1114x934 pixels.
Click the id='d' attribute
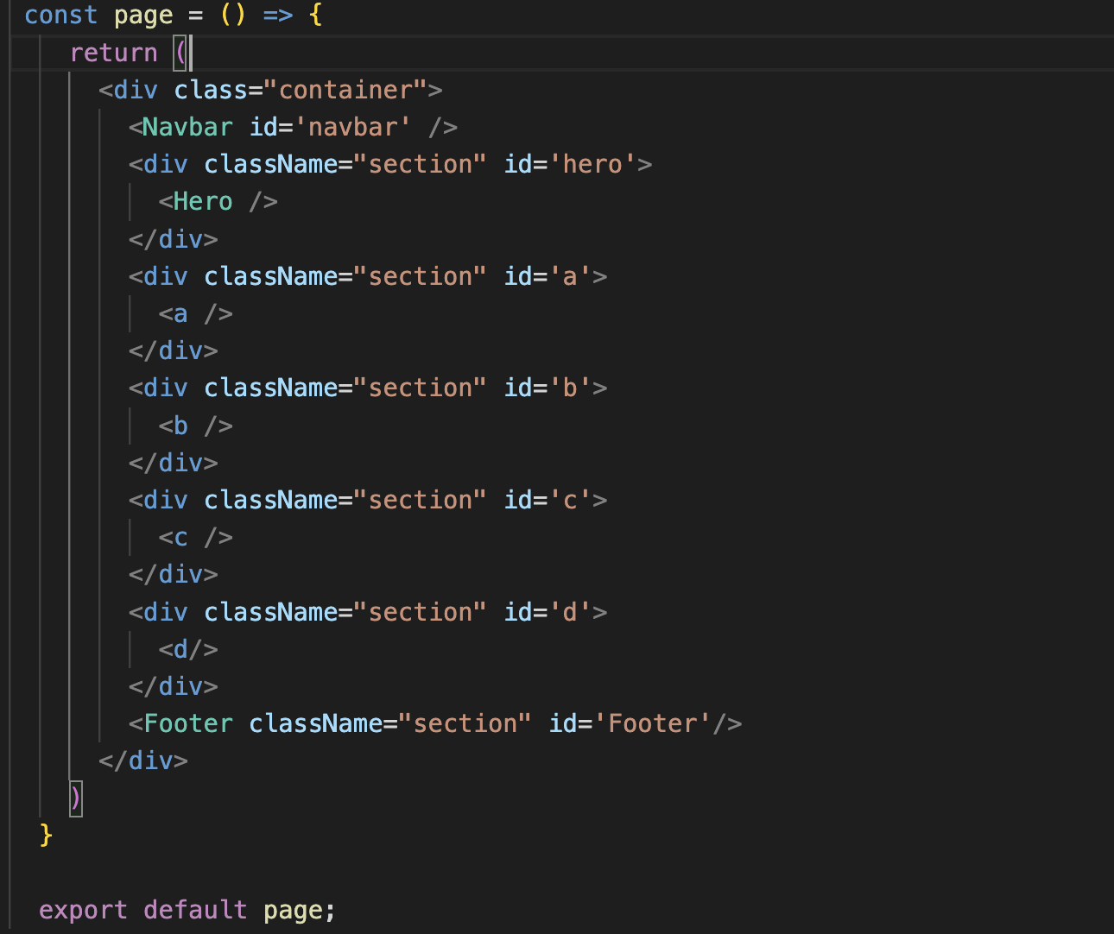[x=548, y=612]
